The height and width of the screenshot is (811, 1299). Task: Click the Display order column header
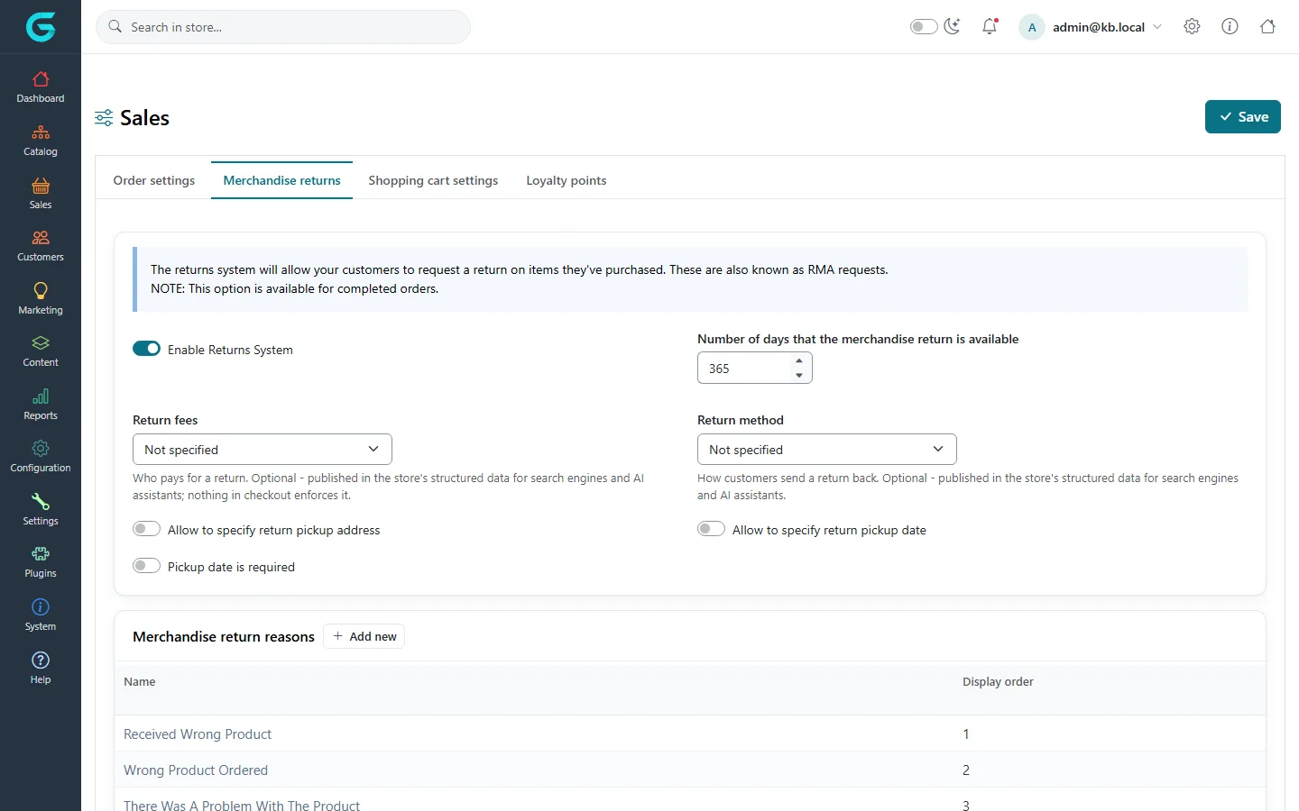coord(998,682)
